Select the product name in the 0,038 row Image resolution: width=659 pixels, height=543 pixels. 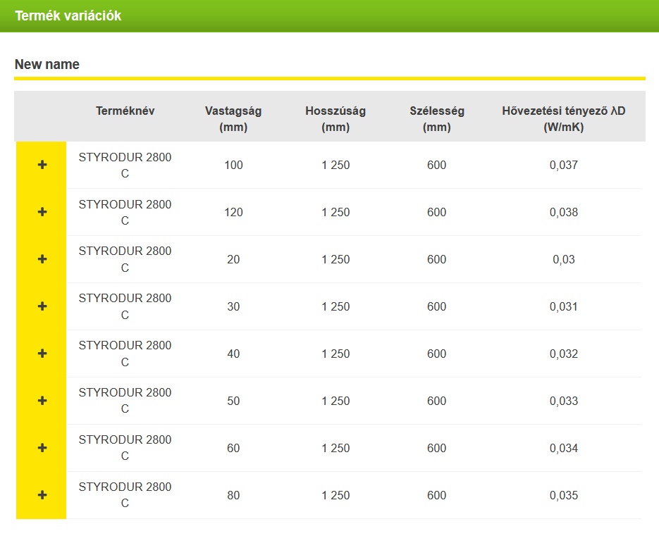point(125,212)
